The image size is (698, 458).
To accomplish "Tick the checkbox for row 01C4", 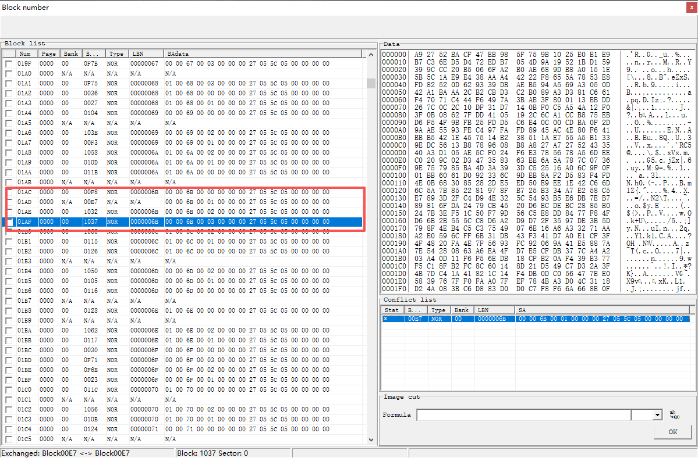I will (x=9, y=429).
